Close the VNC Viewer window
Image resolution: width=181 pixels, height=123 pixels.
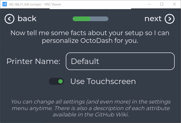click(174, 4)
